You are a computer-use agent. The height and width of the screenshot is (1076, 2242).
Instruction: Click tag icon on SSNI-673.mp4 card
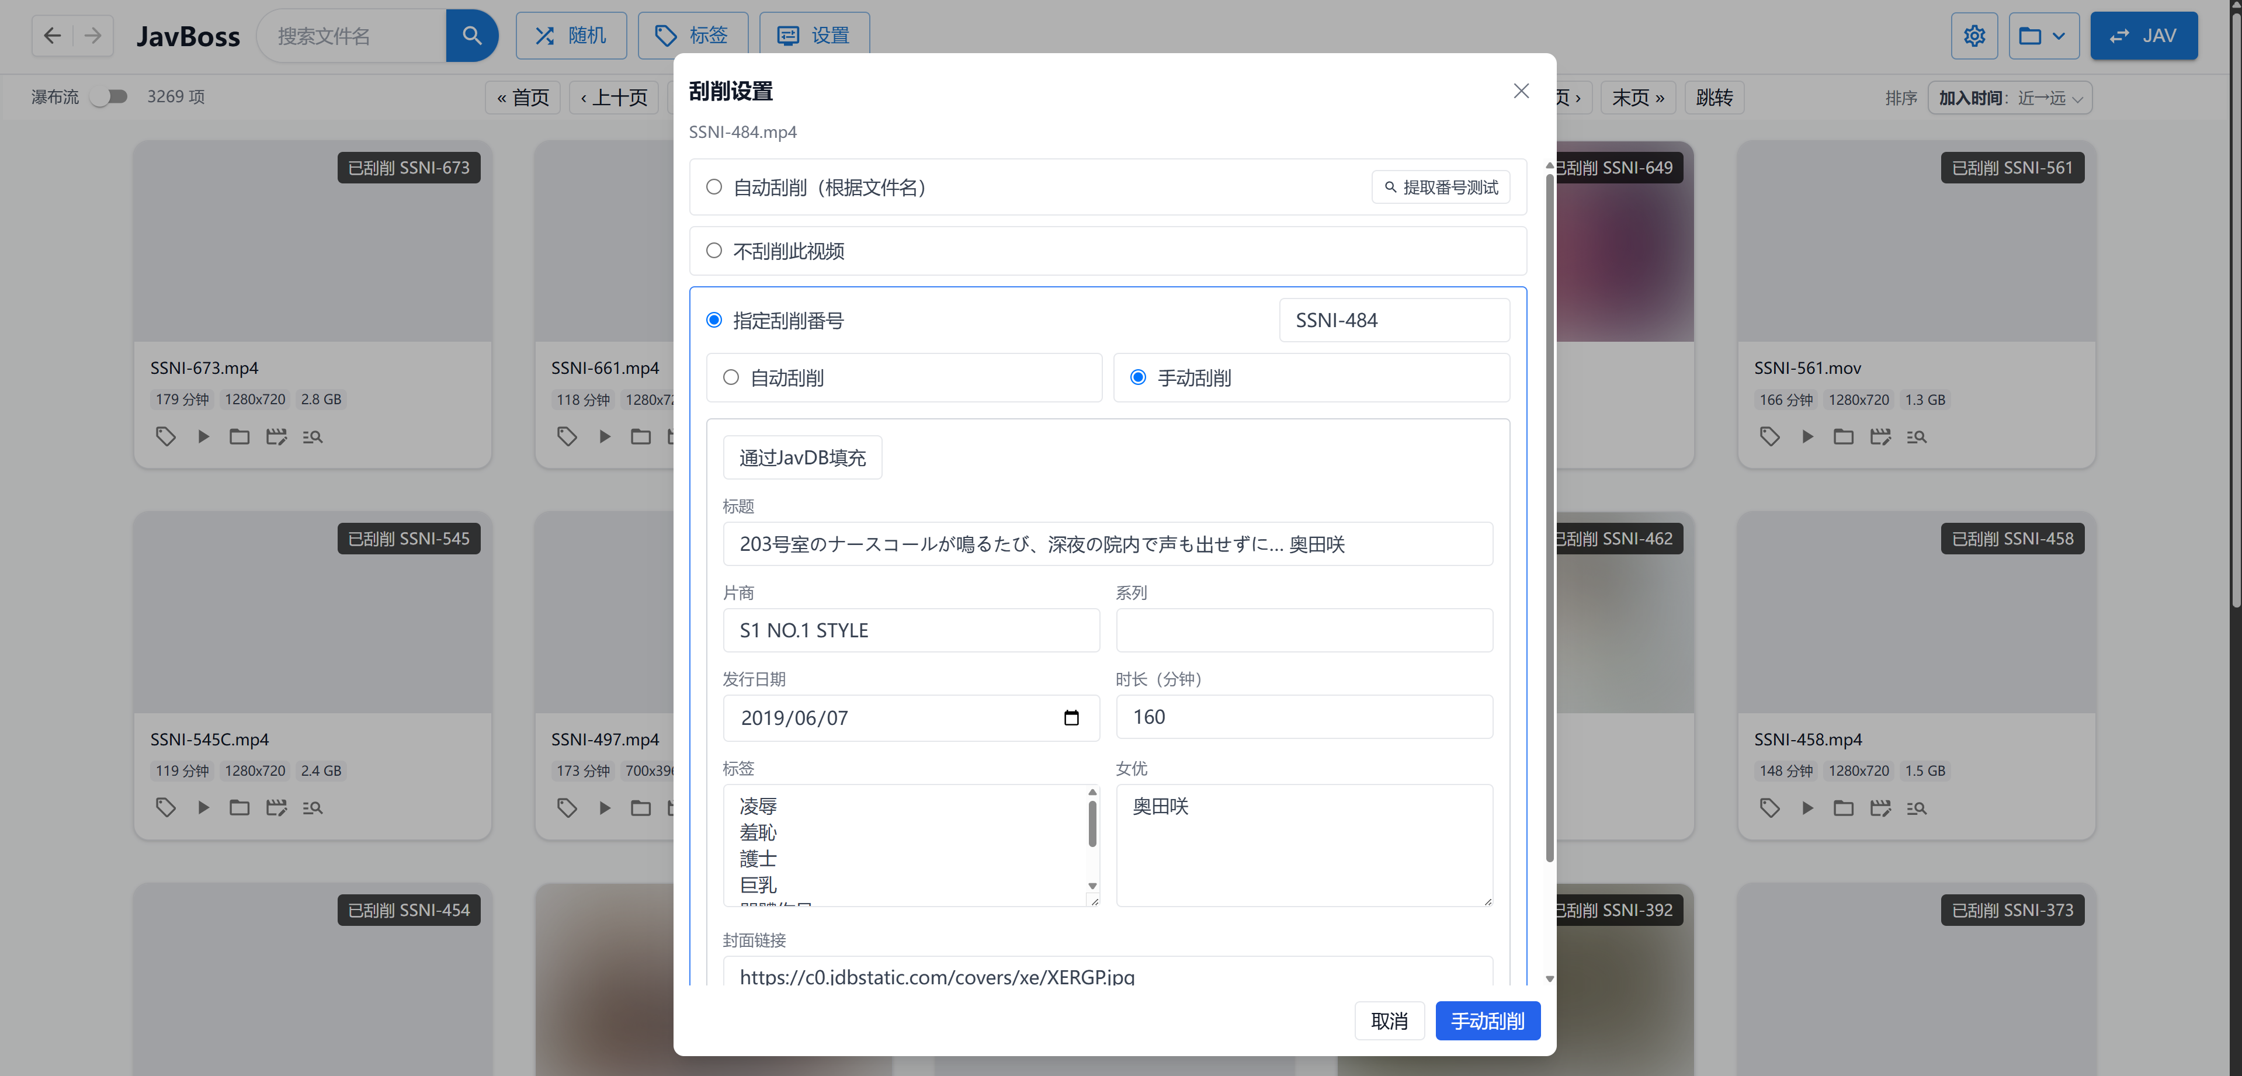click(165, 436)
